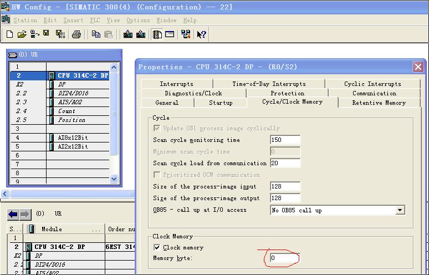Click the module icon in the table header
The width and height of the screenshot is (429, 275).
32,229
